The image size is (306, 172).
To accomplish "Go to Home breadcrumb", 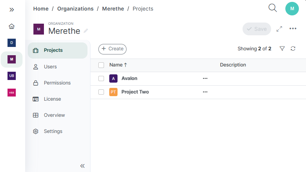I will [41, 9].
